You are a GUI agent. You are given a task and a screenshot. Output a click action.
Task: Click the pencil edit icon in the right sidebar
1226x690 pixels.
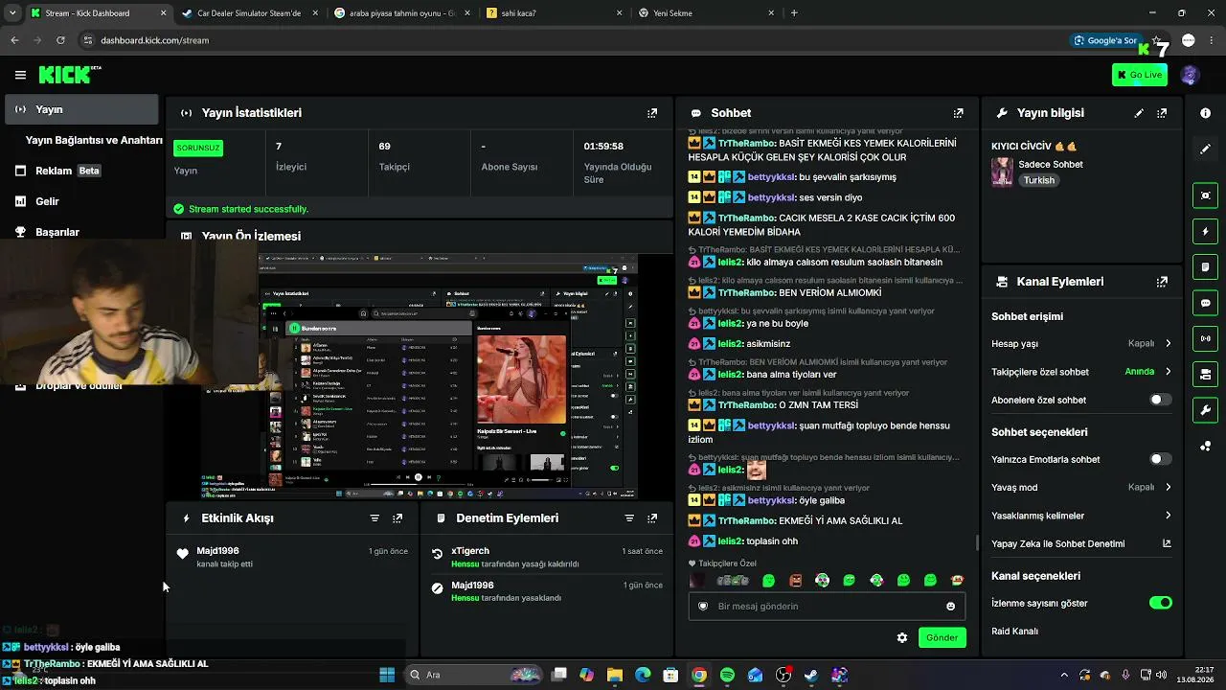point(1206,149)
